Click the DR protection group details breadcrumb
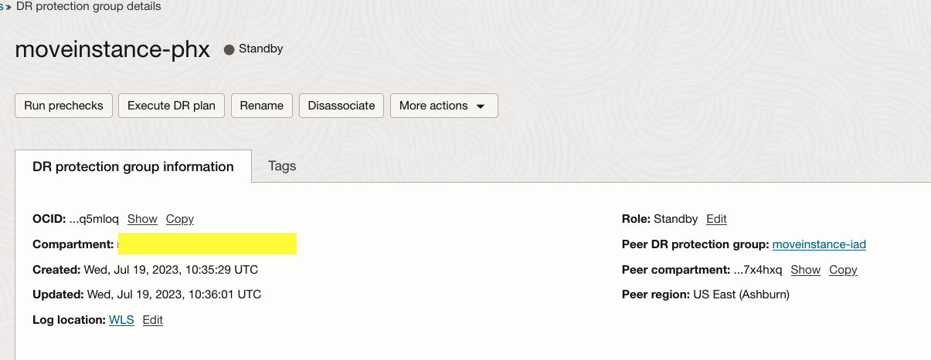This screenshot has height=360, width=931. pyautogui.click(x=89, y=6)
